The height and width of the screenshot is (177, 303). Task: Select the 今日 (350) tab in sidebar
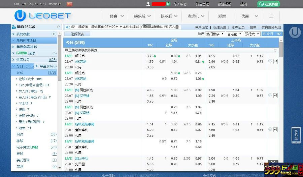[23, 66]
